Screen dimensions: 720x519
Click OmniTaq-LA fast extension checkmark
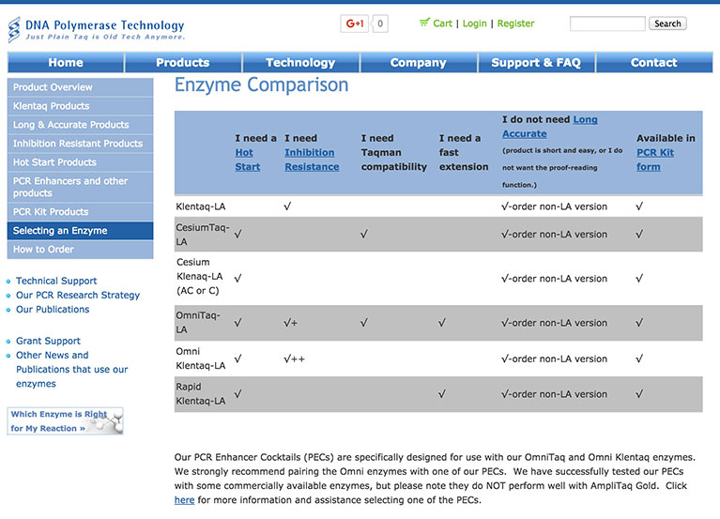pos(442,323)
